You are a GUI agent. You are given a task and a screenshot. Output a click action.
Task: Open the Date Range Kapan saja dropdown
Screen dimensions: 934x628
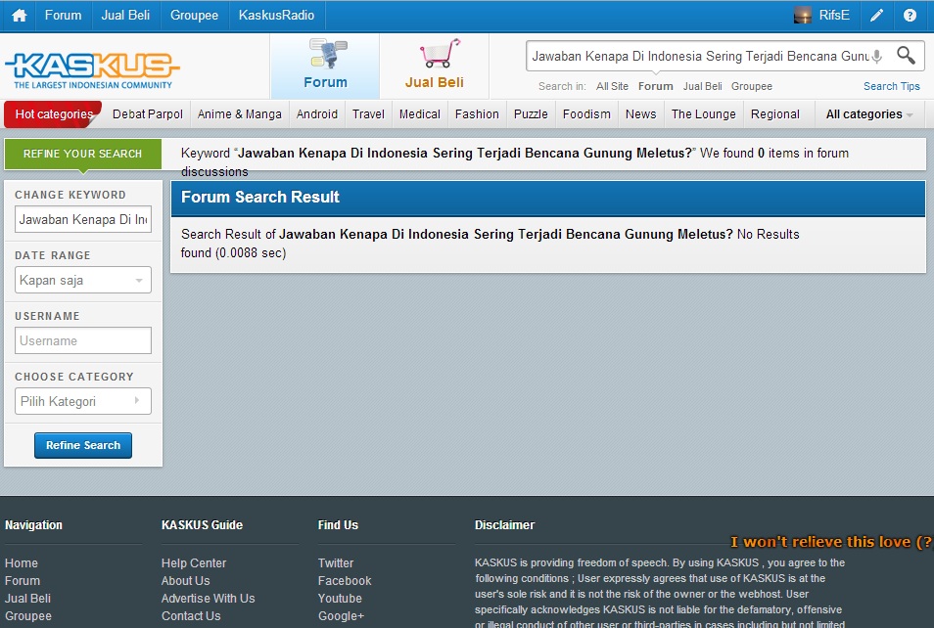click(x=83, y=280)
